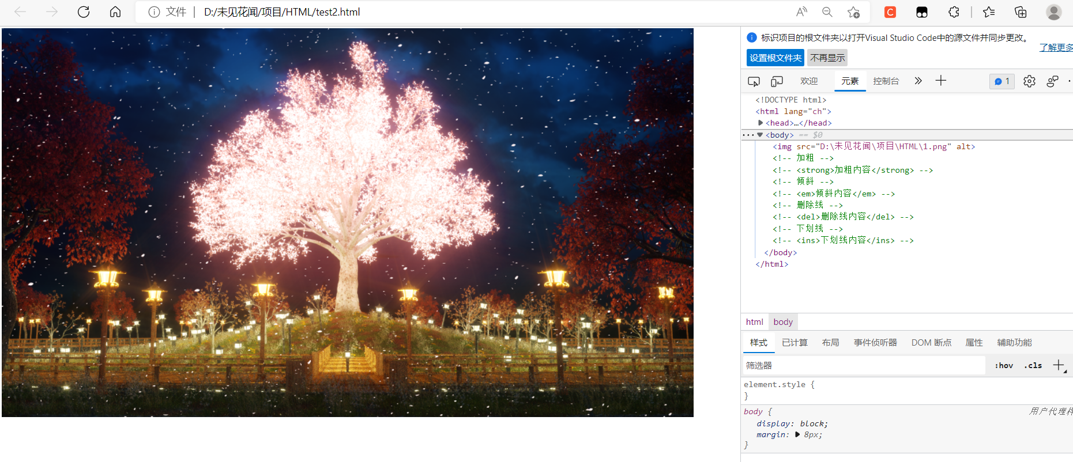Select the html lang="ch" node
The image size is (1073, 462).
793,111
